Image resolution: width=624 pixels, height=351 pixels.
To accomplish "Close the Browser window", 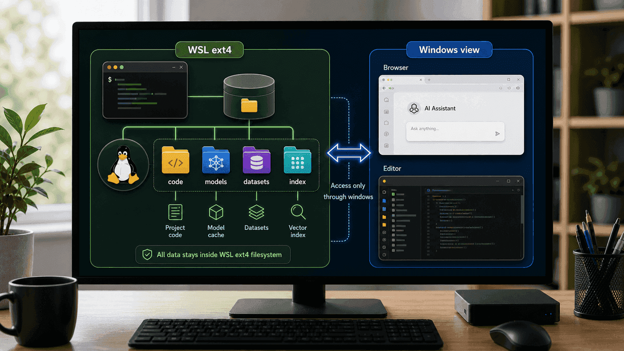I will 518,79.
